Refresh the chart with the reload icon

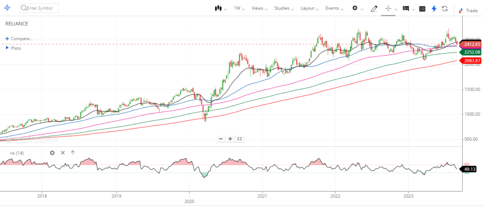(444, 8)
